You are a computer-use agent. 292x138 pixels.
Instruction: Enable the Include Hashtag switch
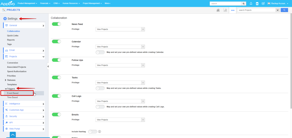point(93,132)
